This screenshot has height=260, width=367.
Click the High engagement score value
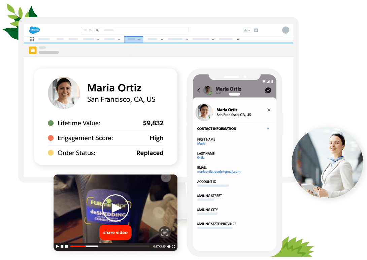tap(157, 138)
